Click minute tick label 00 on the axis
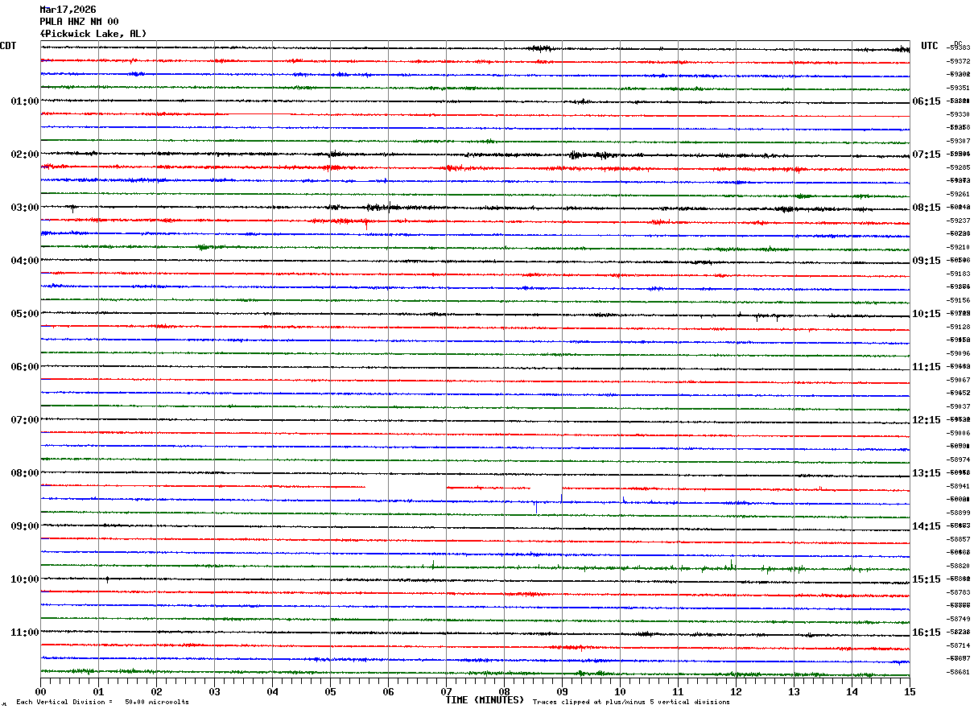 (x=40, y=691)
